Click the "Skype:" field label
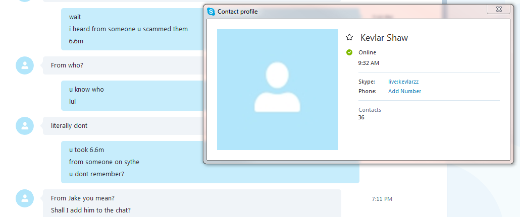 pos(367,82)
